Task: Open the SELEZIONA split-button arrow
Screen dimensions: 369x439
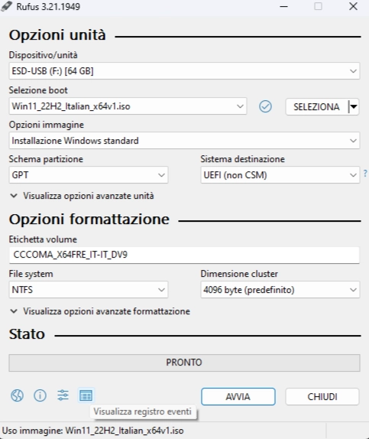Action: [354, 106]
